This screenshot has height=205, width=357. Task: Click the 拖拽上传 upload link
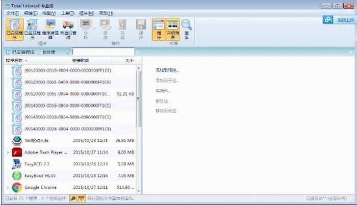point(345,20)
